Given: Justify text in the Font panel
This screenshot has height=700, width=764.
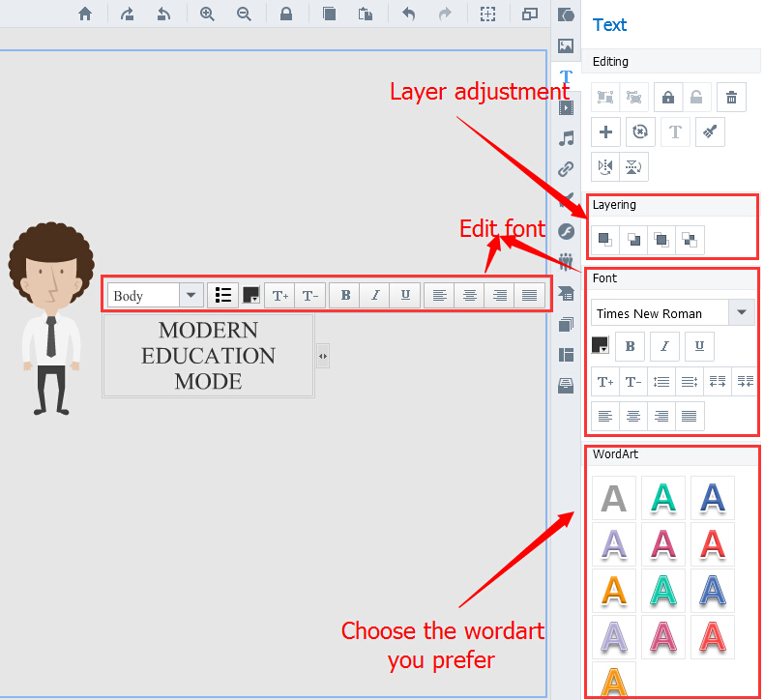Looking at the screenshot, I should pyautogui.click(x=690, y=416).
